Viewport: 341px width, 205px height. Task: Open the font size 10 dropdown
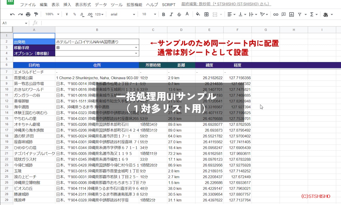pos(149,14)
